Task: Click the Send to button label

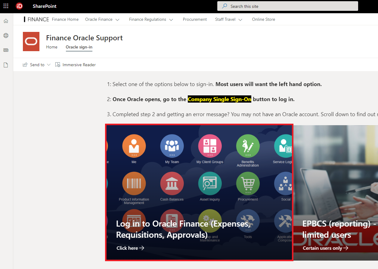Action: [x=37, y=65]
